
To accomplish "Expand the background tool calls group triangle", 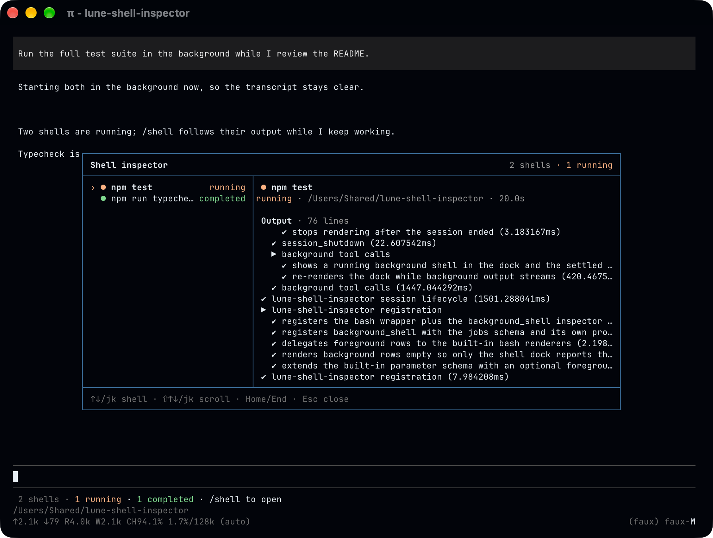I will 274,254.
